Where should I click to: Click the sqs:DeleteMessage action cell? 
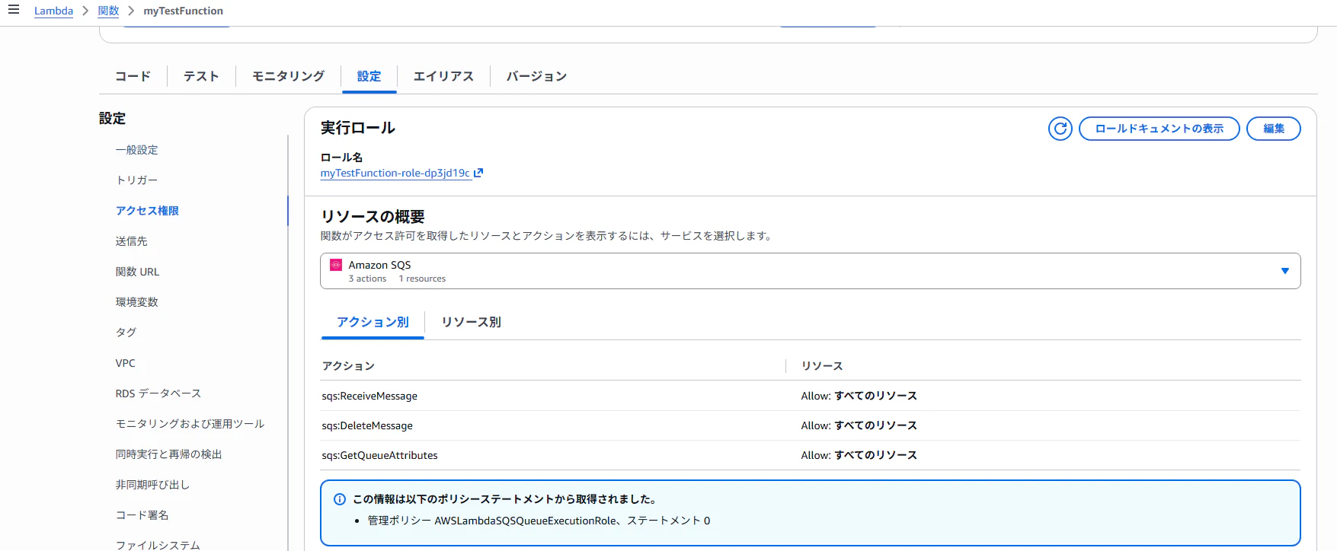tap(367, 425)
